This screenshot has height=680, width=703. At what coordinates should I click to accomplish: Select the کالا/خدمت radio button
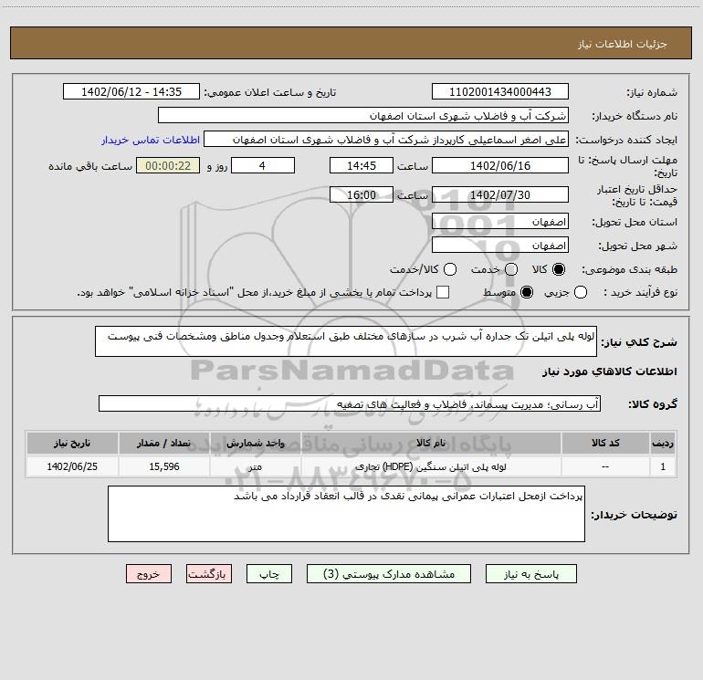click(x=450, y=269)
